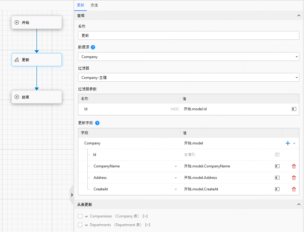Open value editor for CompanyName field
The image size is (304, 232).
277,166
